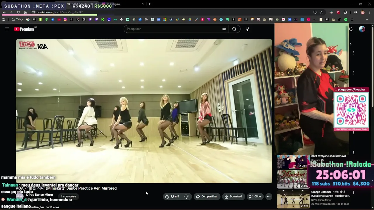Open YouTube notifications bell
This screenshot has width=374, height=210.
(x=351, y=29)
